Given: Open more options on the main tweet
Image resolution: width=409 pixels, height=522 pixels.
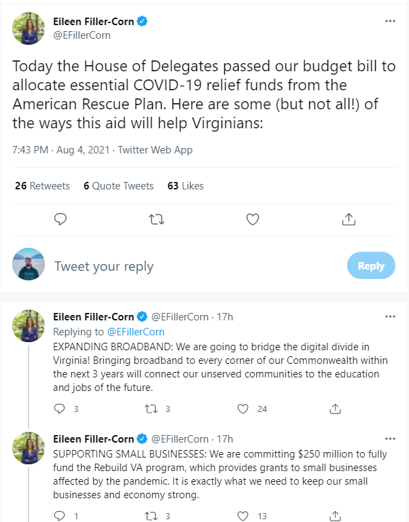Looking at the screenshot, I should [390, 21].
